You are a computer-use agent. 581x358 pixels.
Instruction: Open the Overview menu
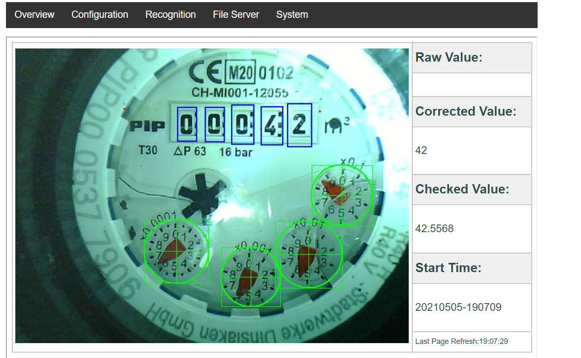pyautogui.click(x=34, y=14)
